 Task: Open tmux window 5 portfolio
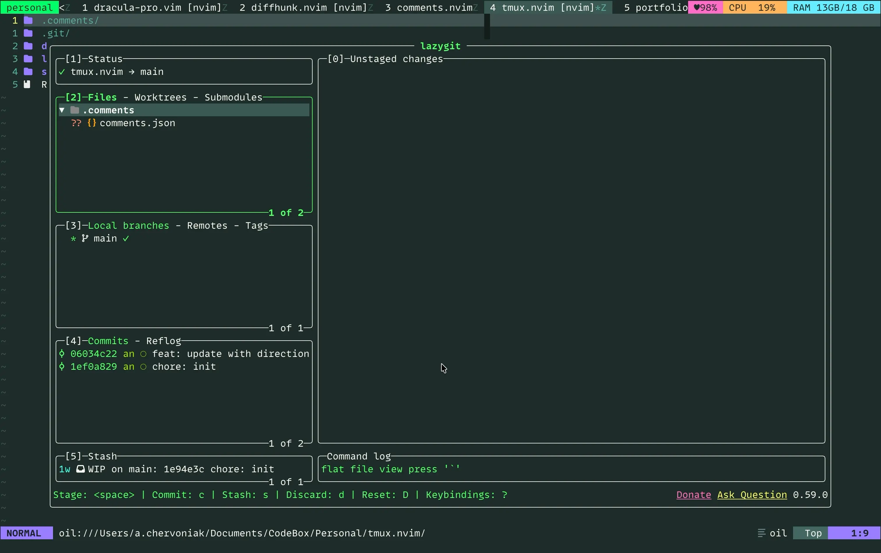tap(656, 7)
